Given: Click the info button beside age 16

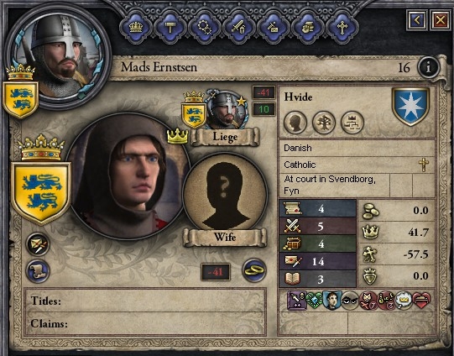Looking at the screenshot, I should [x=428, y=67].
